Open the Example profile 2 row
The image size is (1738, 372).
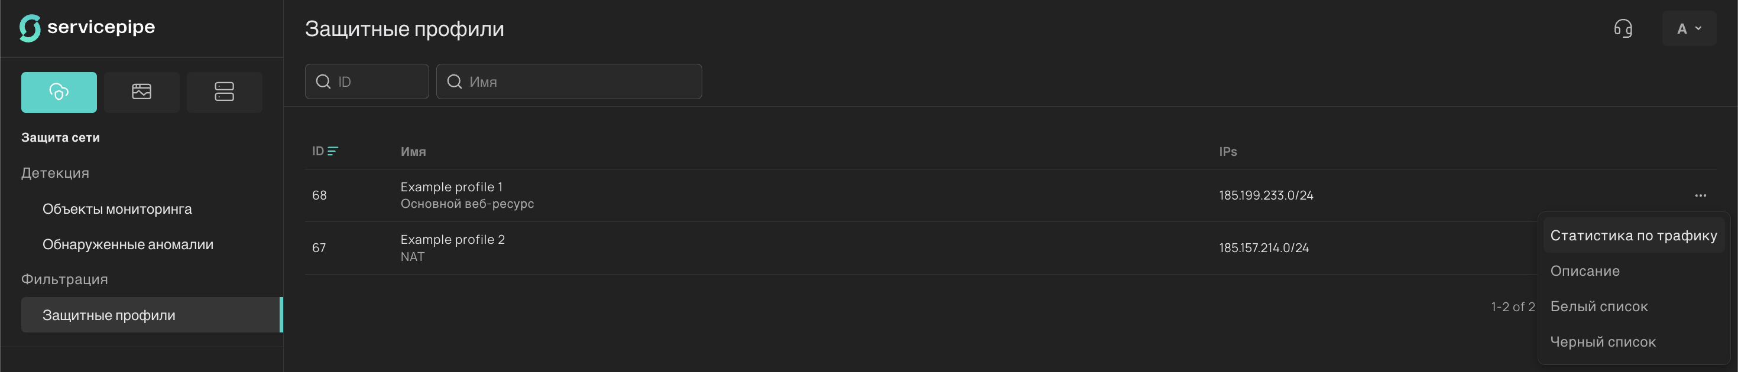(452, 240)
